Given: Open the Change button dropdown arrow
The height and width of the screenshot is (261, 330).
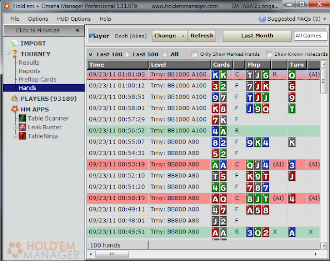Looking at the screenshot, I should point(183,36).
